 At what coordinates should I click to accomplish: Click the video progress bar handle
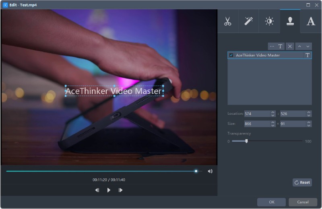point(196,171)
